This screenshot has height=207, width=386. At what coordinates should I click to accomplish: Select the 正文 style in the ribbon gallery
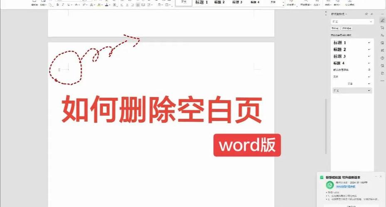coord(184,2)
